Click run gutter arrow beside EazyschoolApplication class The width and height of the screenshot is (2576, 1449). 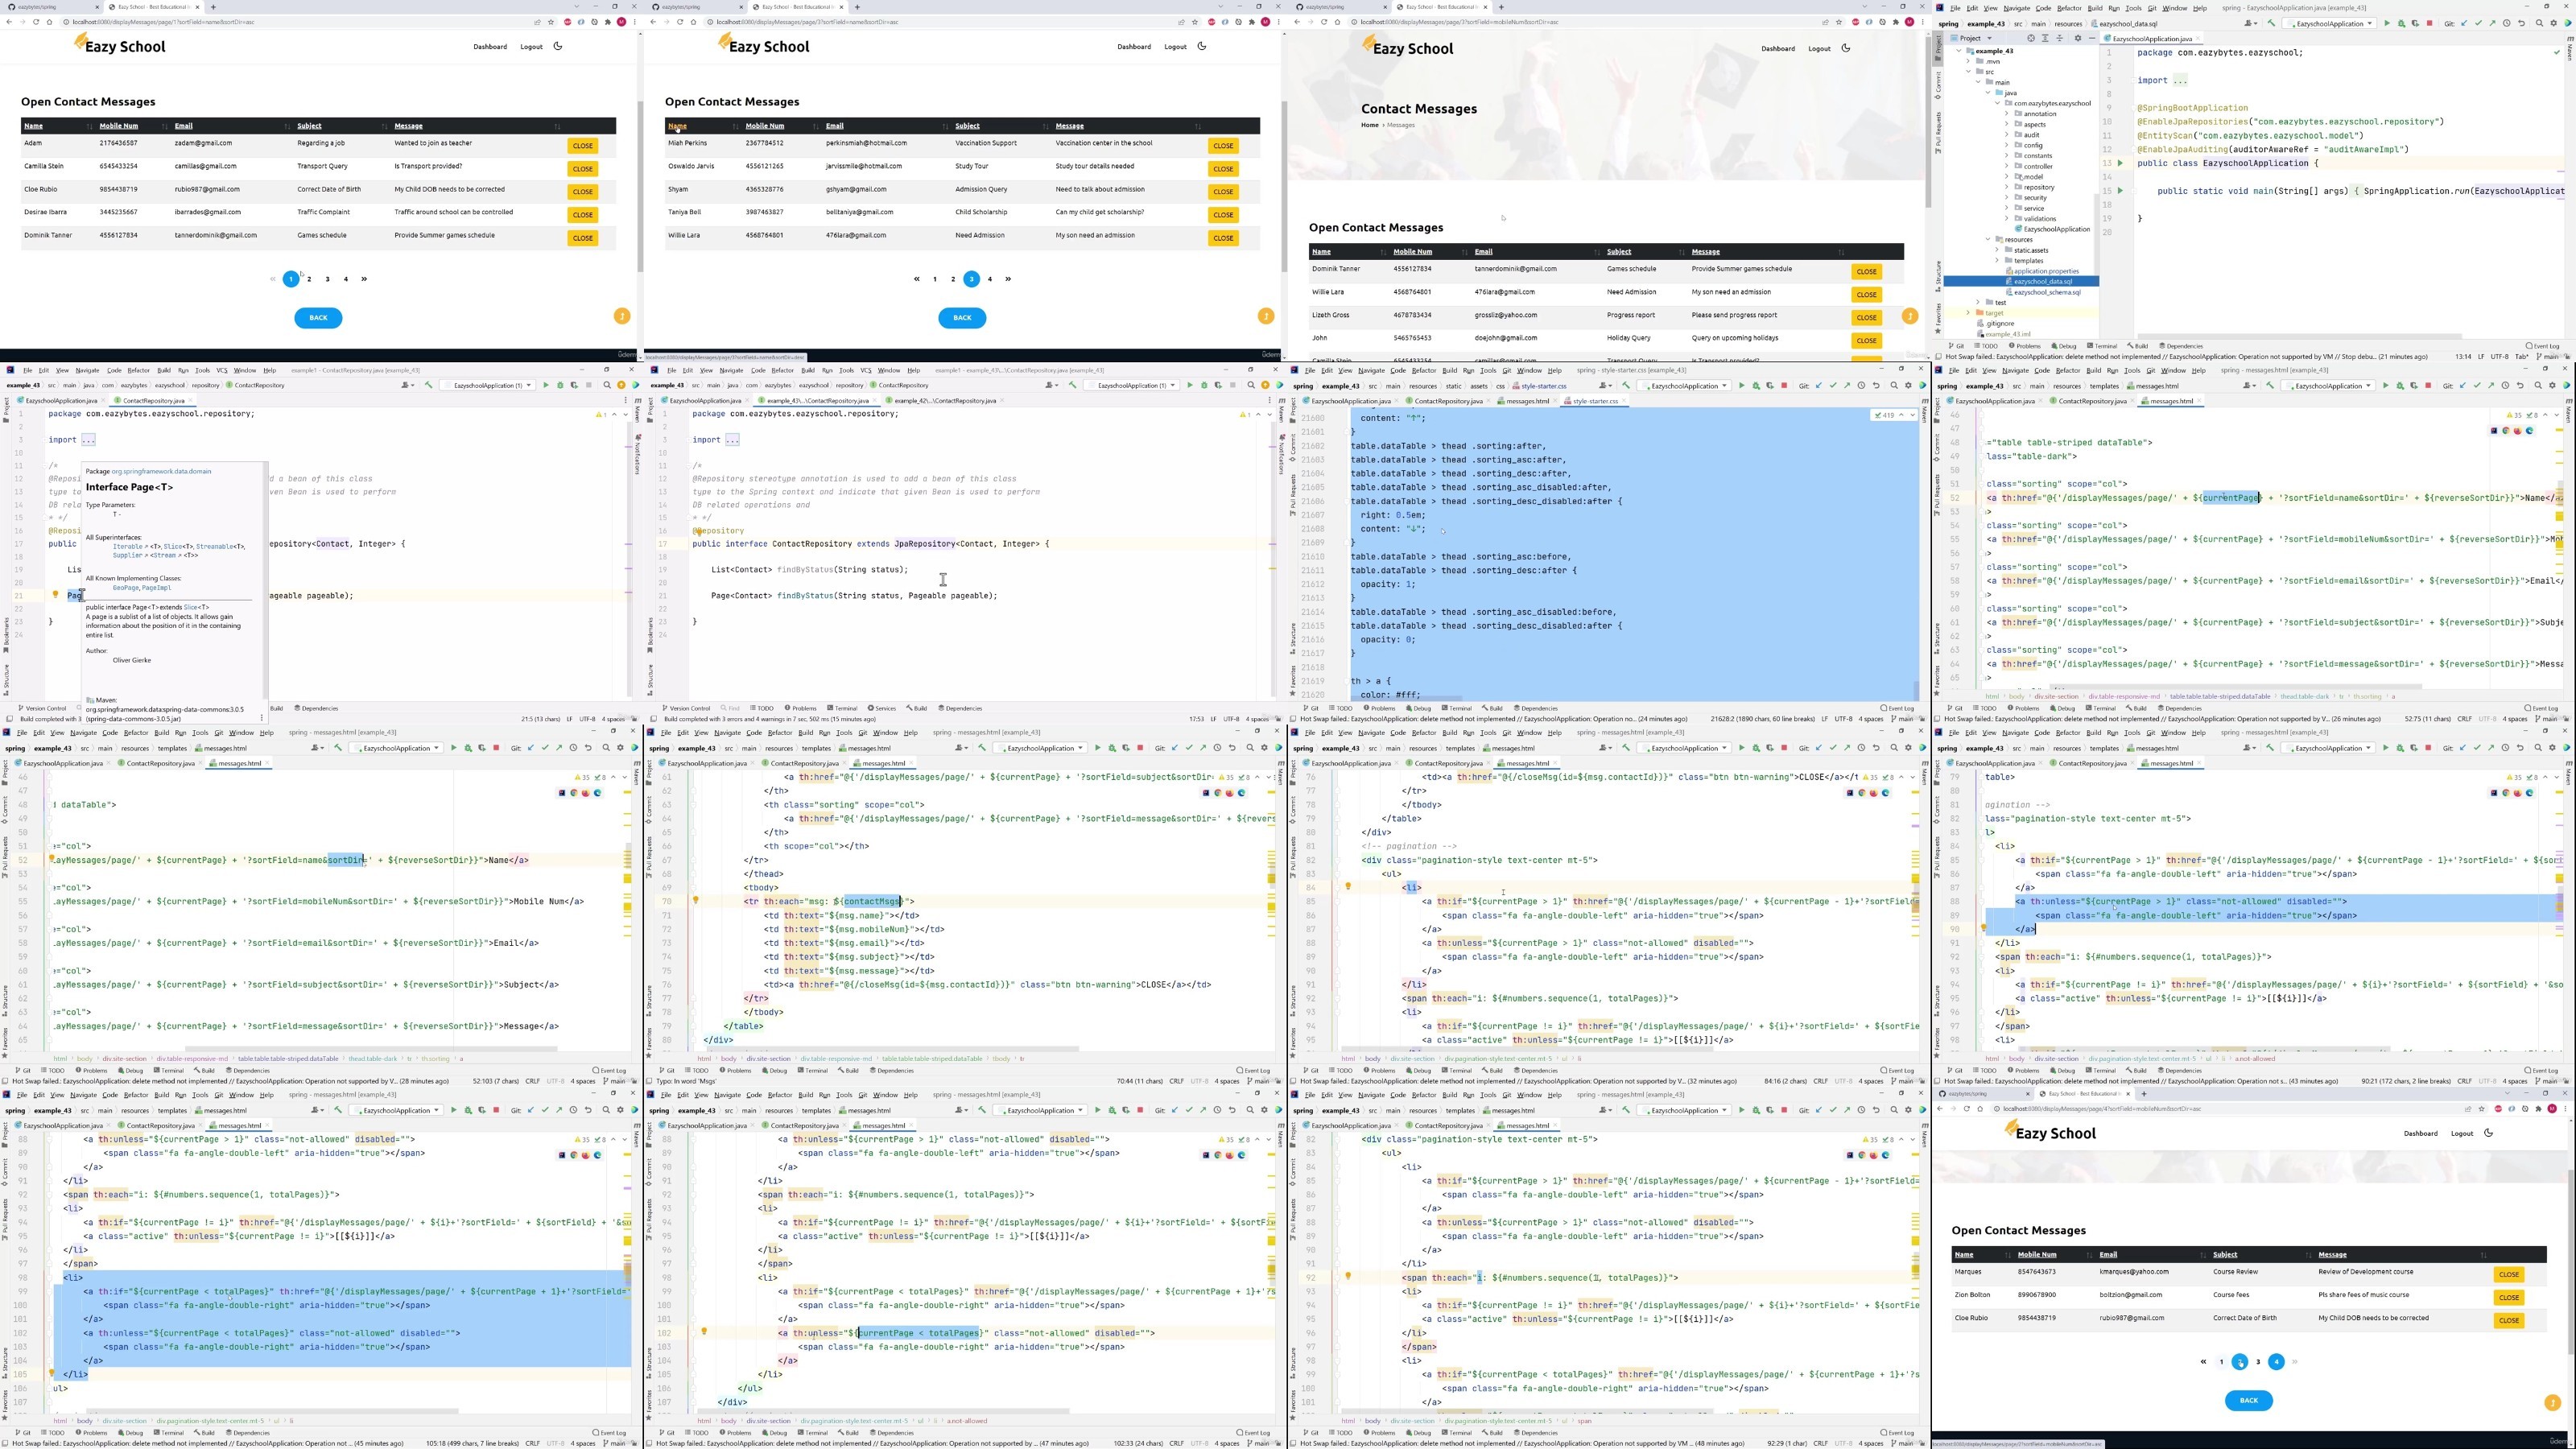(2120, 163)
